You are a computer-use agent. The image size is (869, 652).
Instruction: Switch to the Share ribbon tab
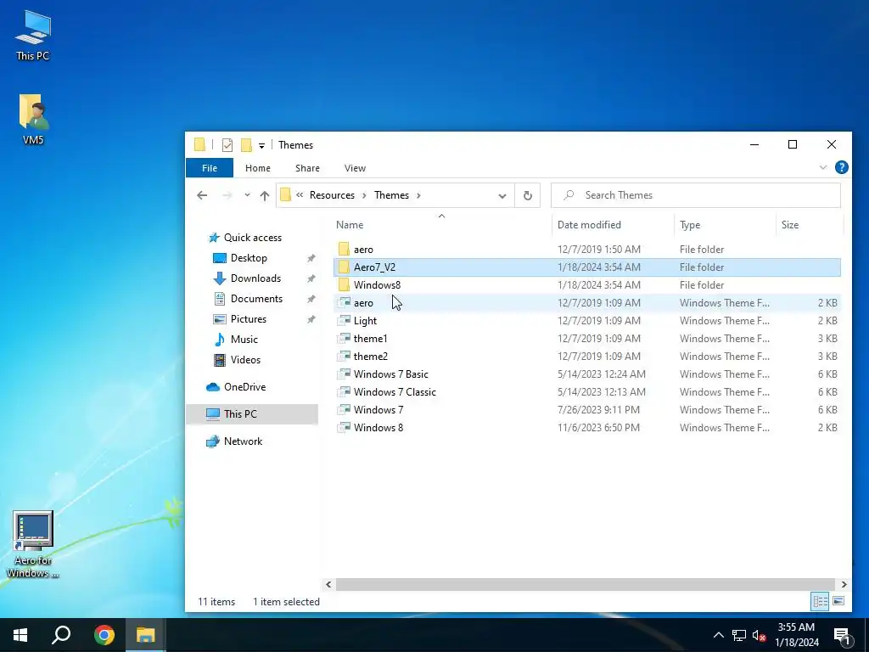point(307,168)
